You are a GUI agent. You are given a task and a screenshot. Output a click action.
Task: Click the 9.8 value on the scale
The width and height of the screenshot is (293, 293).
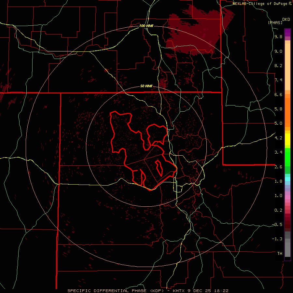(x=278, y=37)
